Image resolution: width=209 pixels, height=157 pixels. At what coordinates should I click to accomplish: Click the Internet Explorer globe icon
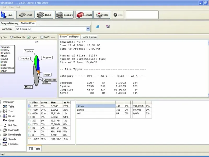click(x=98, y=27)
